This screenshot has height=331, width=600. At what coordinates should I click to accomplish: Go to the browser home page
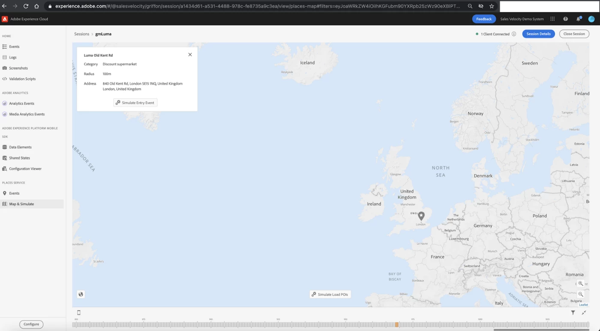[36, 6]
